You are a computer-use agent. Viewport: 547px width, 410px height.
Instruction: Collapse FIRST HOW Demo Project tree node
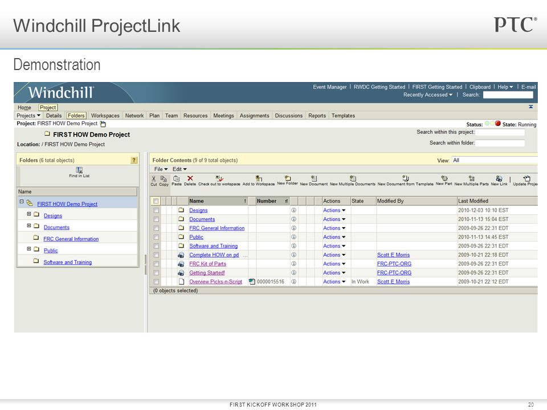pyautogui.click(x=22, y=202)
